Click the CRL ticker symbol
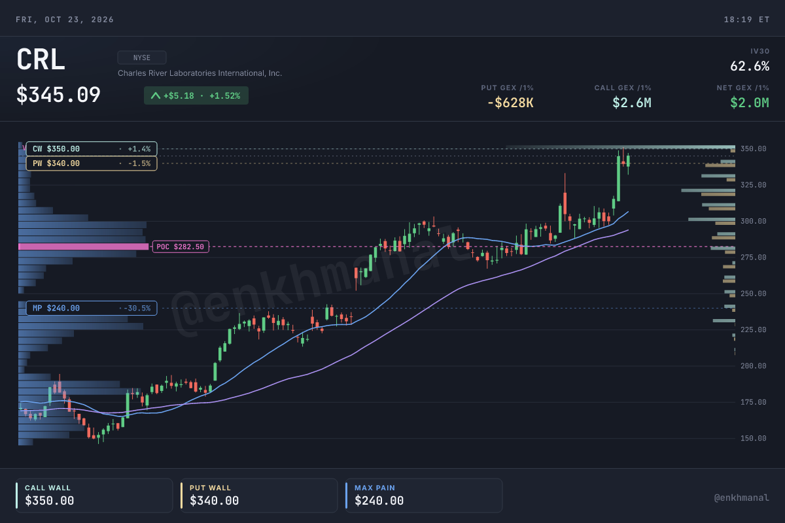The height and width of the screenshot is (523, 785). click(x=41, y=60)
